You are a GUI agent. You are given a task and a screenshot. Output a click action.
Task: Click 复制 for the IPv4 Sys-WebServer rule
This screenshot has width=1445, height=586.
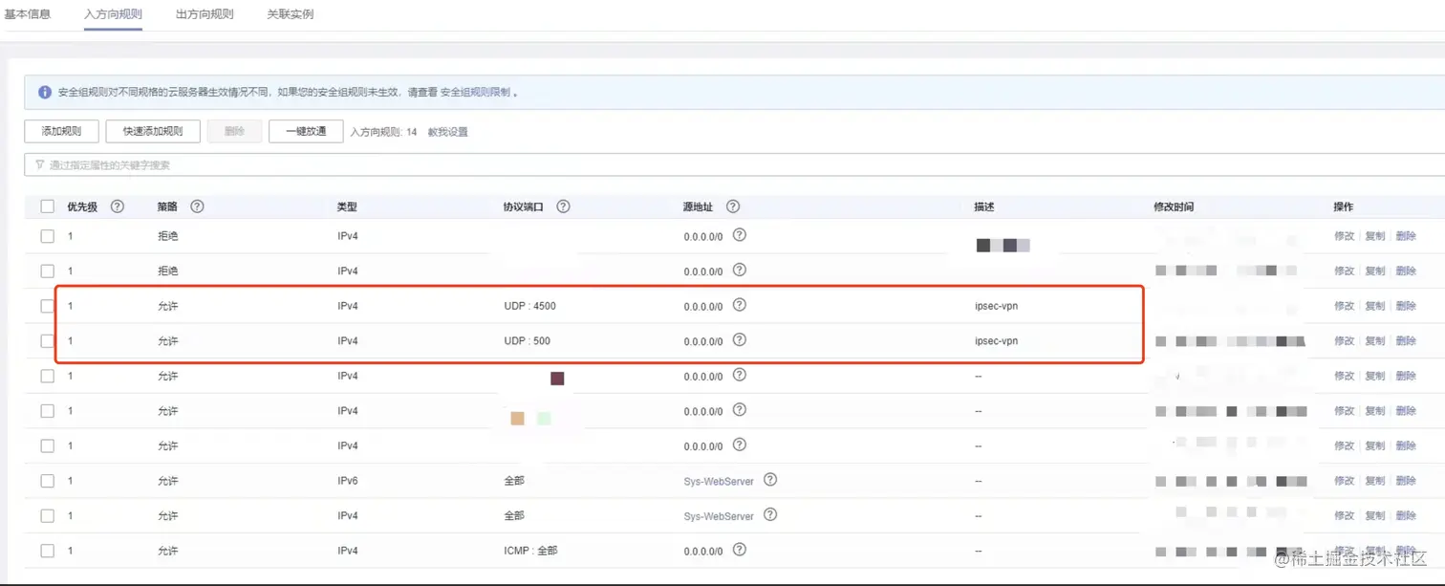[1374, 515]
